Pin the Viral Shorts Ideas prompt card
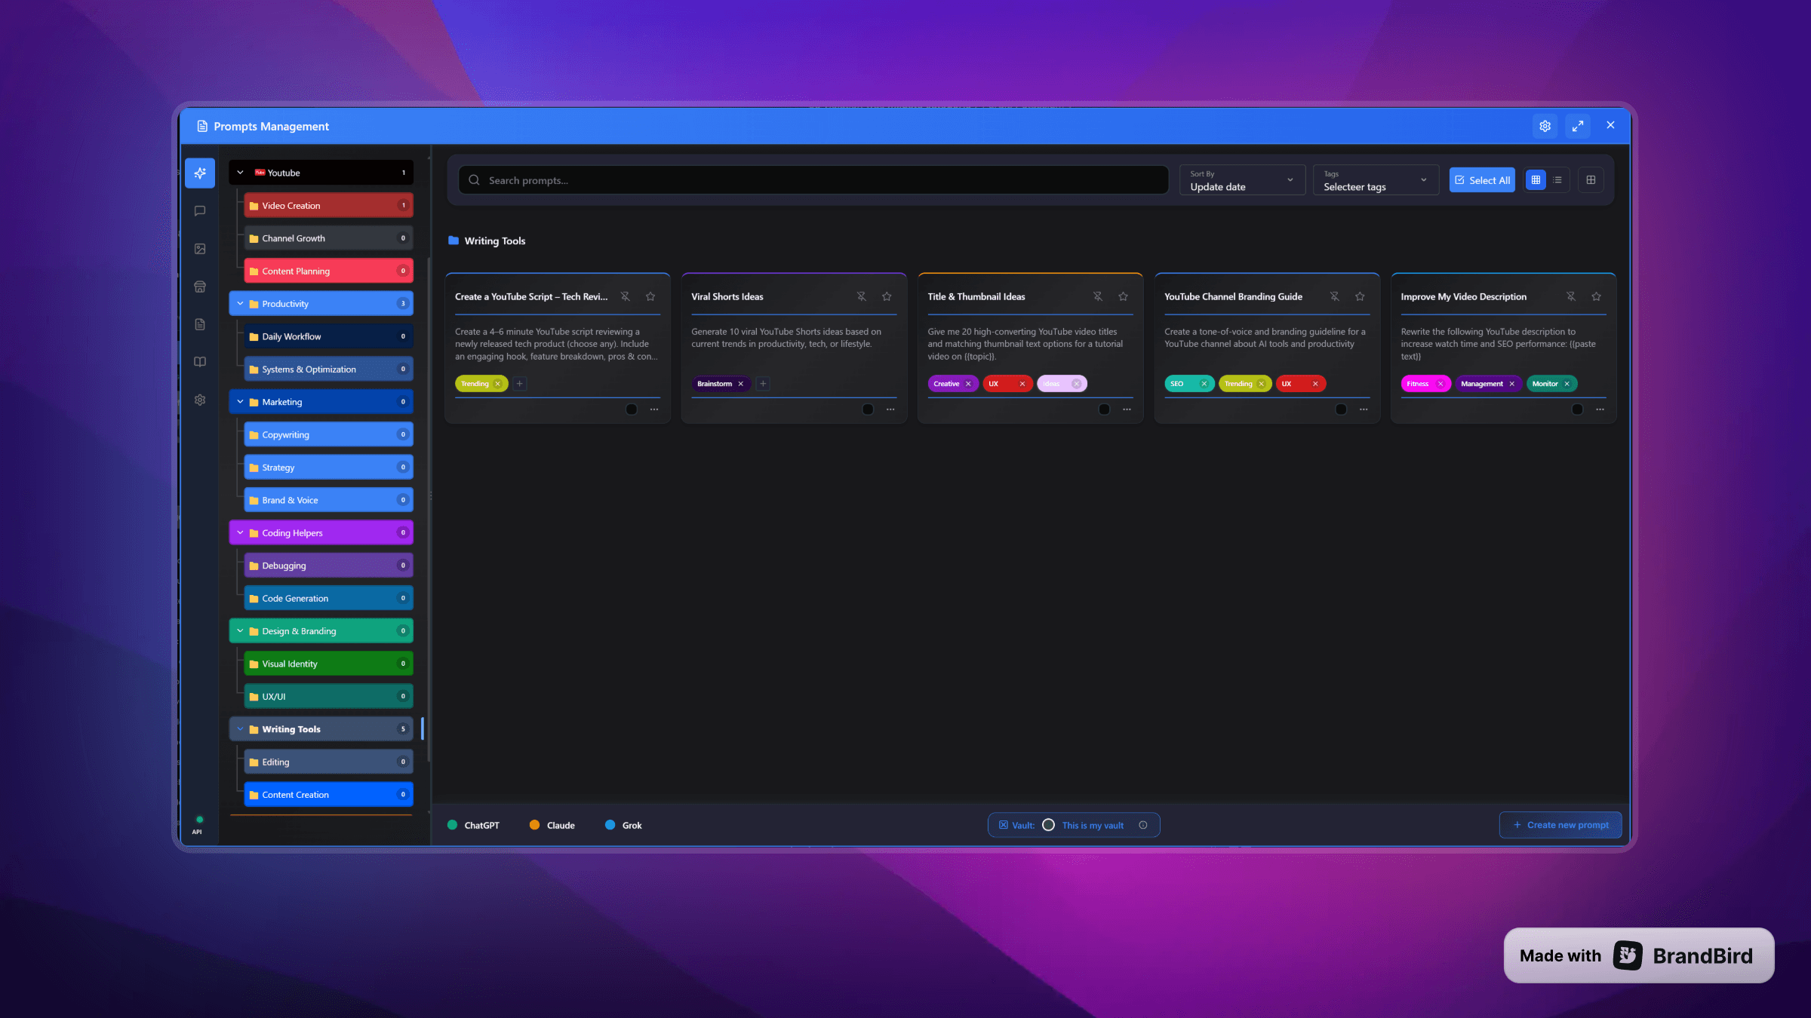Screen dimensions: 1811x1018 tap(861, 296)
